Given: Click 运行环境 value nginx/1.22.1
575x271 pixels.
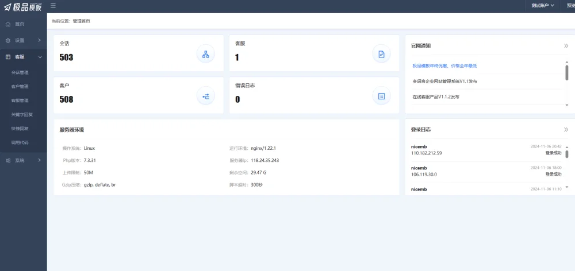Looking at the screenshot, I should click(263, 148).
